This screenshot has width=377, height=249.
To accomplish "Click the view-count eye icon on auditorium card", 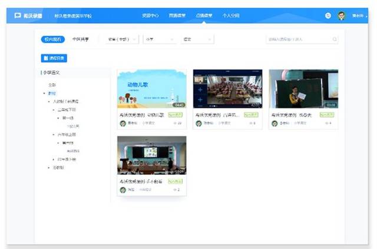I will [175, 190].
